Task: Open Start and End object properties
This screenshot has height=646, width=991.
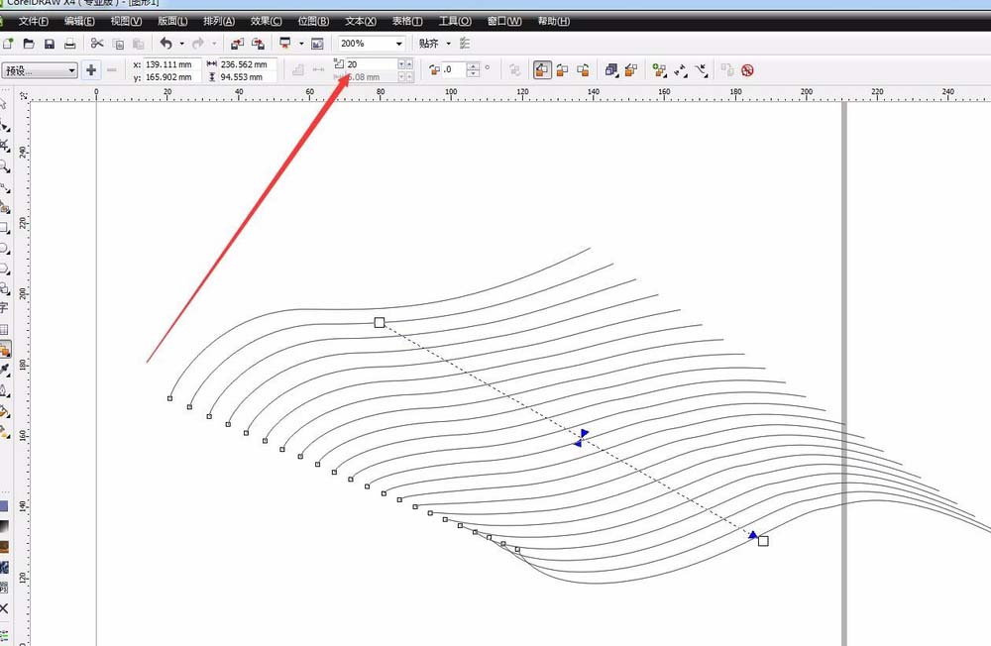Action: [681, 70]
